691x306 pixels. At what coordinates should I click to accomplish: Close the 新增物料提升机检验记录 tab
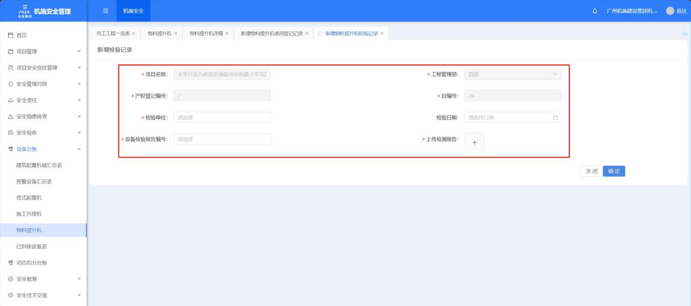[x=382, y=34]
